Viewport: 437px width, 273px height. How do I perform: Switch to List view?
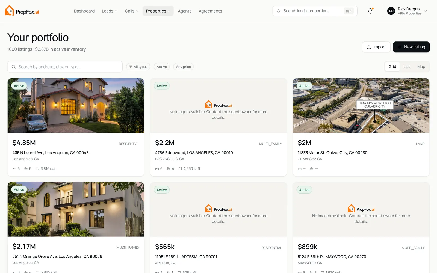[407, 67]
